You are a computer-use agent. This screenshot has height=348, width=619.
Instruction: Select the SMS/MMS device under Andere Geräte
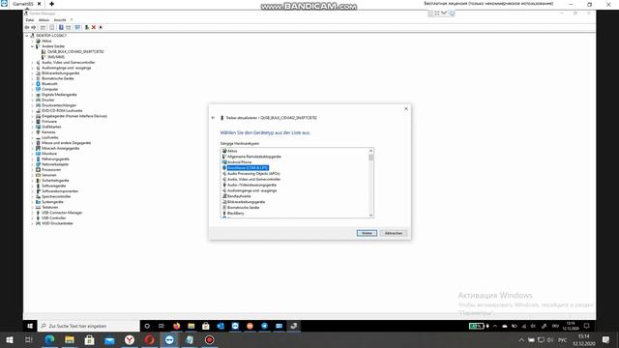56,57
